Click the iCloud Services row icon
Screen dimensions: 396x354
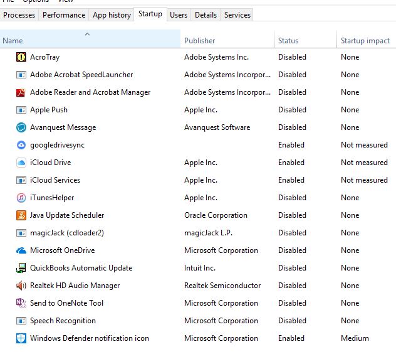tap(21, 180)
